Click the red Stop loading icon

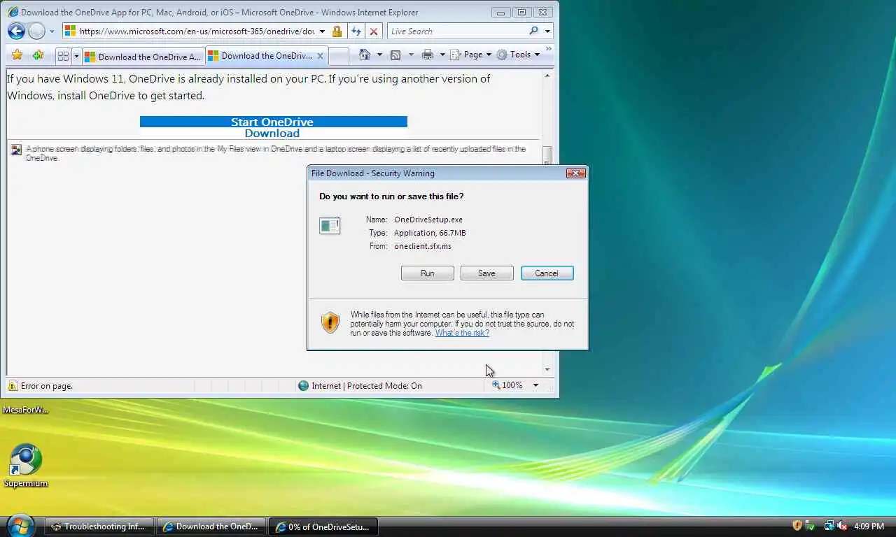374,31
